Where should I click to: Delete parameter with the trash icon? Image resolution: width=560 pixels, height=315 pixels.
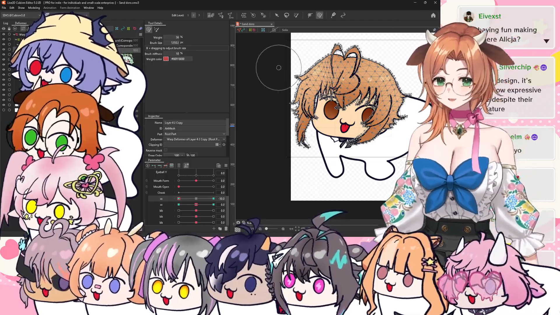(226, 229)
